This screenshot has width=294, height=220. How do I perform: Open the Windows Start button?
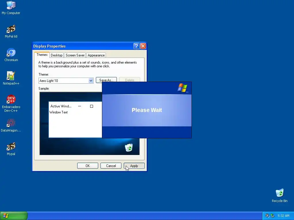pos(14,216)
